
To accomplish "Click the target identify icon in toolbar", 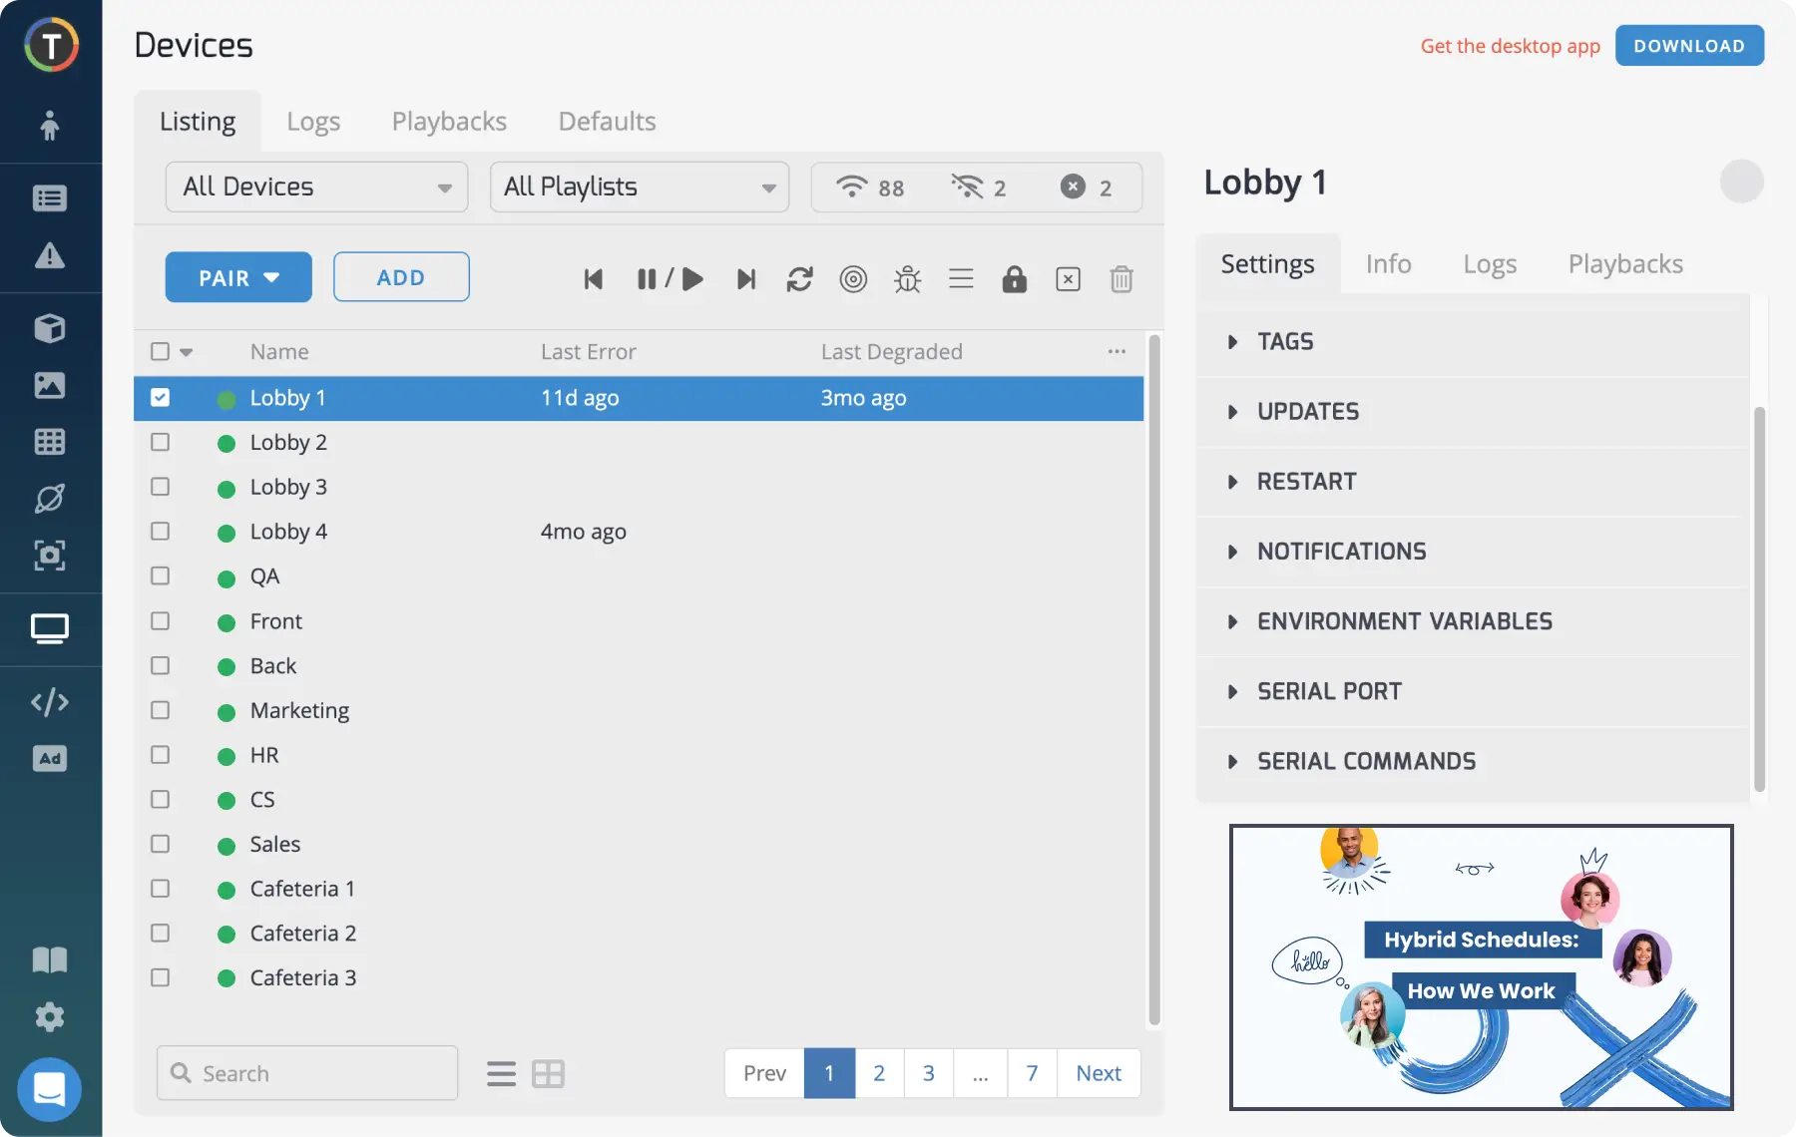I will [x=853, y=279].
